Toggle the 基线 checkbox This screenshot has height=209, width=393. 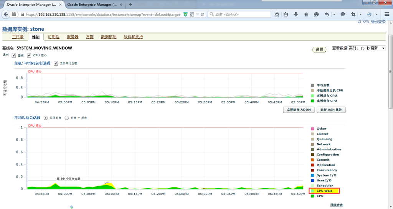click(x=14, y=55)
